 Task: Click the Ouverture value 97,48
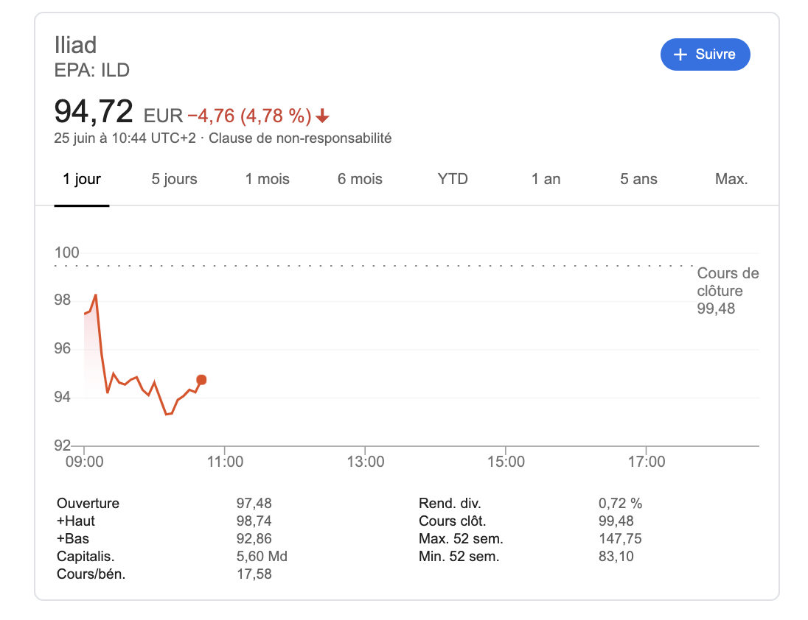click(x=254, y=504)
